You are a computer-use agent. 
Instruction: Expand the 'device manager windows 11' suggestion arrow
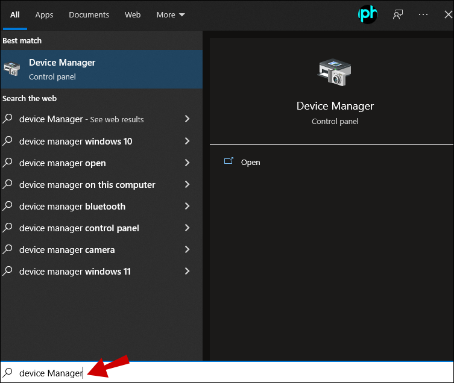click(187, 271)
